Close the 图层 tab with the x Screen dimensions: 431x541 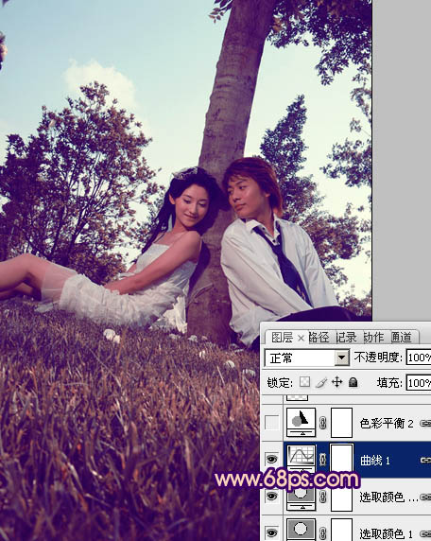click(301, 339)
